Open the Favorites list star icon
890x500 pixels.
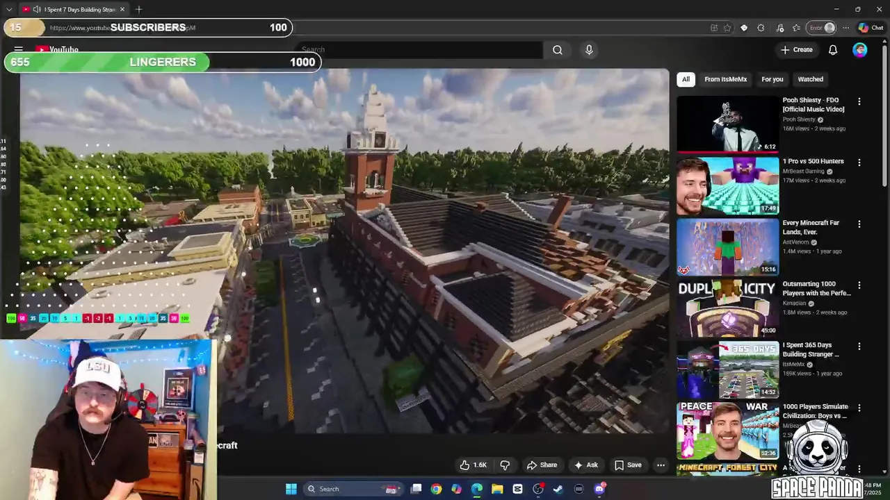796,28
